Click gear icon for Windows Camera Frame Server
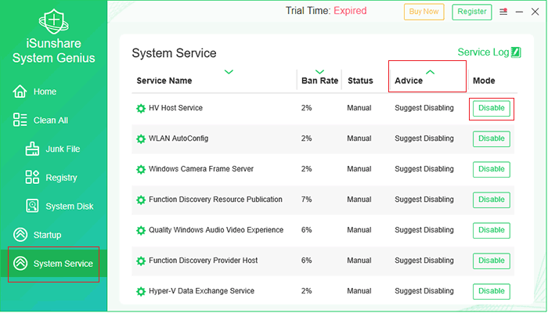The width and height of the screenshot is (548, 313). pos(140,170)
